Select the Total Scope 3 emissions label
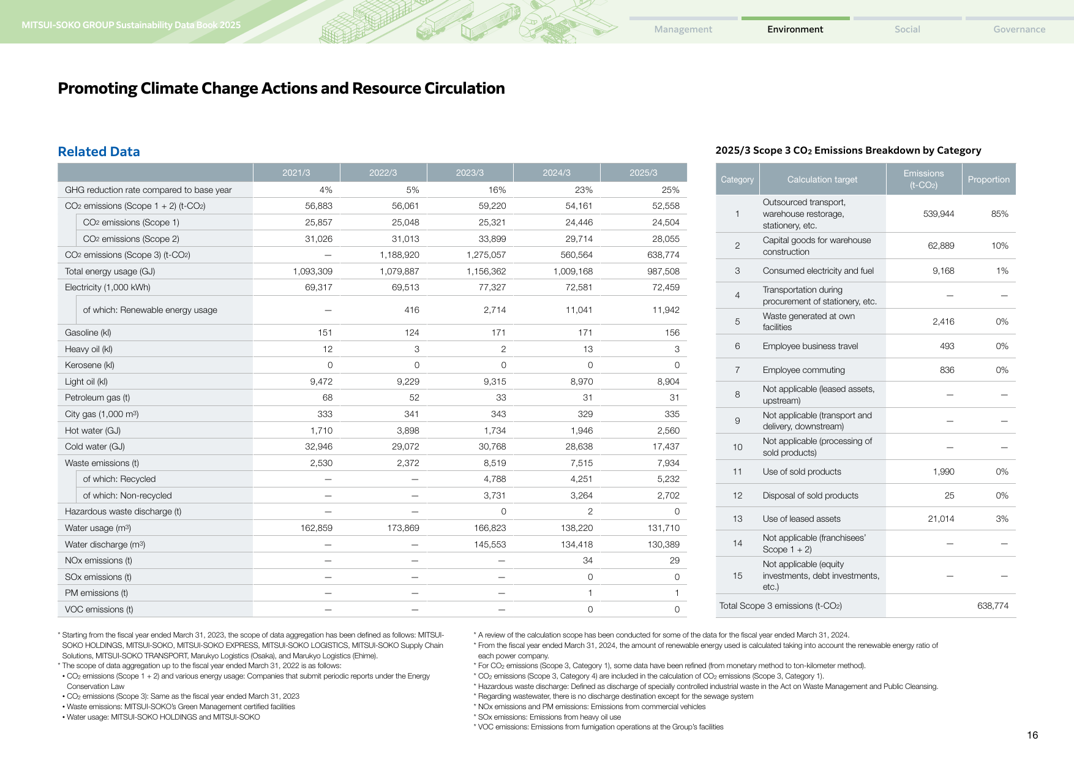 pos(780,606)
